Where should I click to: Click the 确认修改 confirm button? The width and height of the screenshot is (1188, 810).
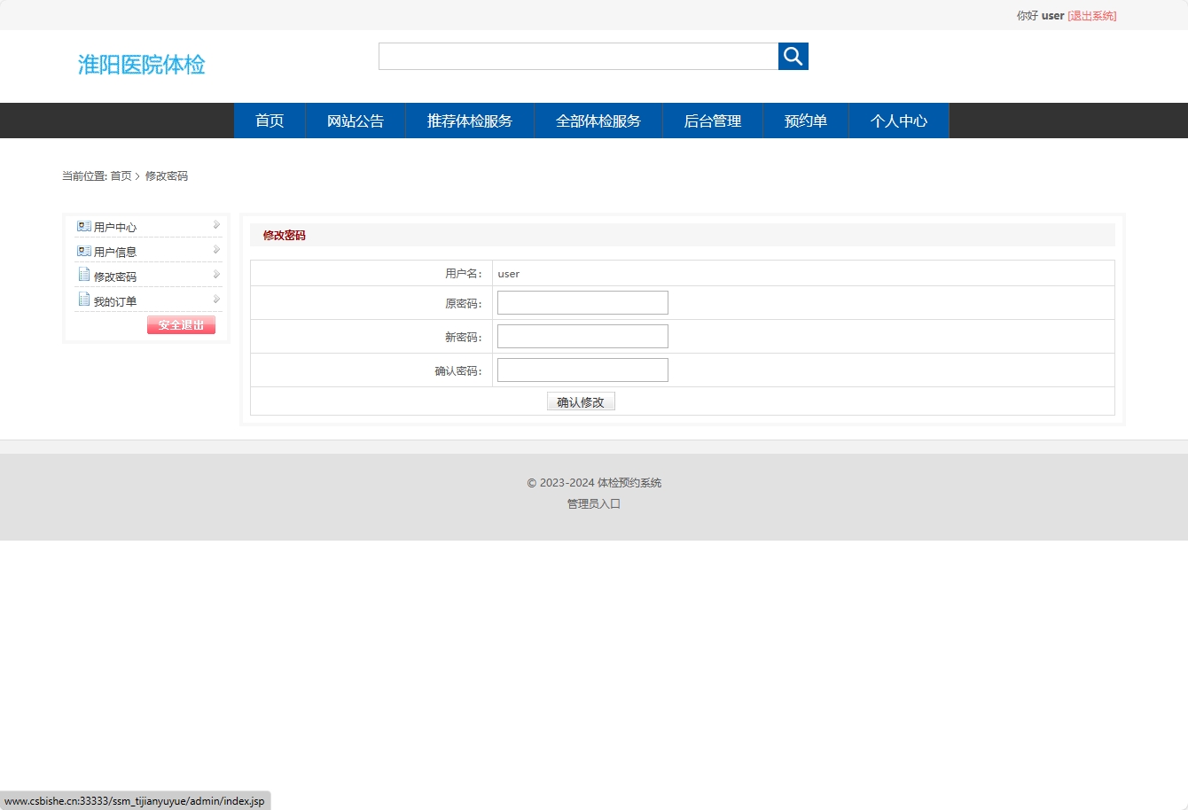click(581, 401)
